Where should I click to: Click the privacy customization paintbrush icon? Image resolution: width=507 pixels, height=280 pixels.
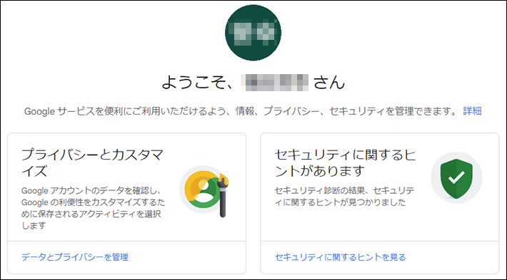205,191
